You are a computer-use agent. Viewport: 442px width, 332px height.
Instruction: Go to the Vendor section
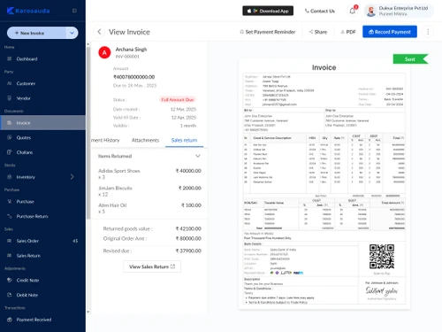(24, 98)
